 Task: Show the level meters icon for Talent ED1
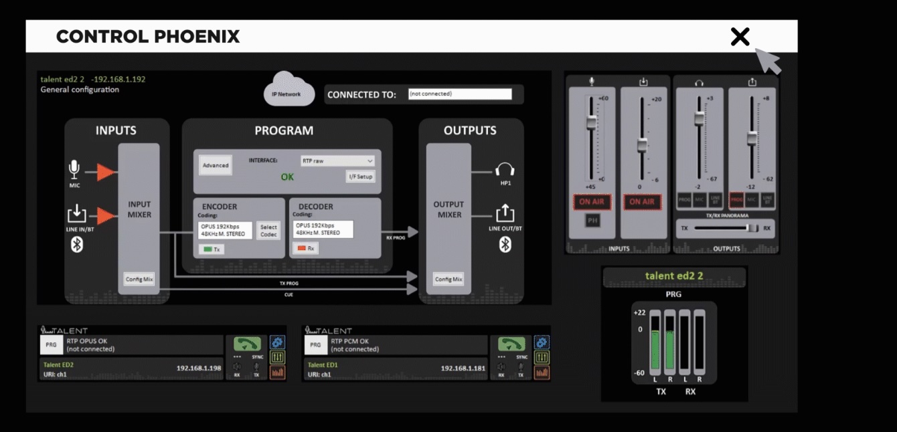(542, 372)
